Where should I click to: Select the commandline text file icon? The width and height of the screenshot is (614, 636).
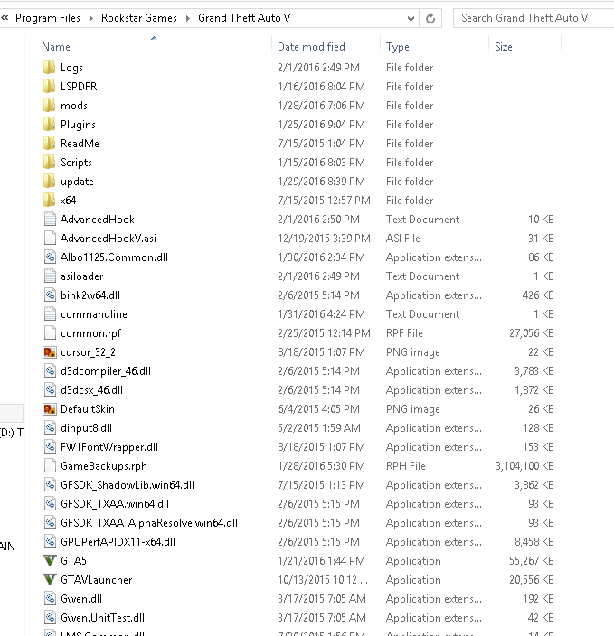click(50, 314)
